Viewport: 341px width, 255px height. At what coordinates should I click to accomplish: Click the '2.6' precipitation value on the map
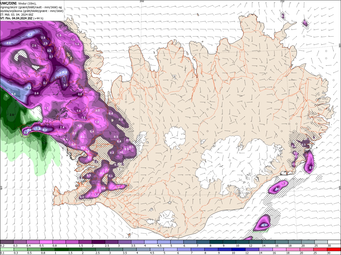36,93
